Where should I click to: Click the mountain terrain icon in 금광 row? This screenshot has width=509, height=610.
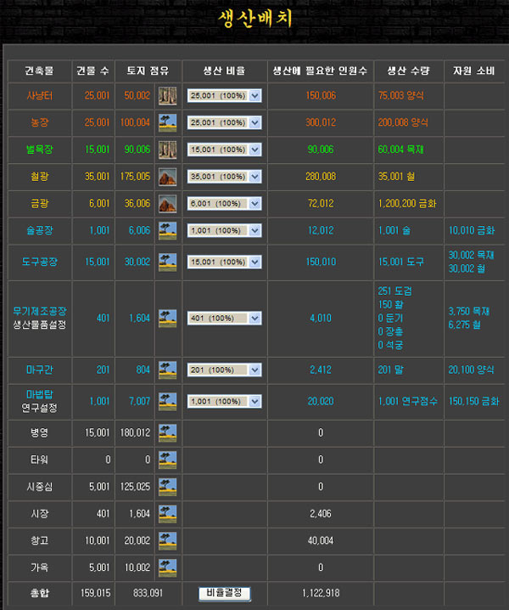pyautogui.click(x=167, y=204)
